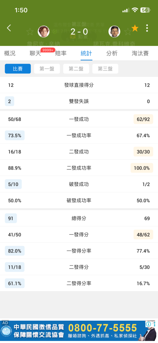This screenshot has width=158, height=343.
Task: Tap the 9999+ chat notification badge
Action: tap(48, 50)
